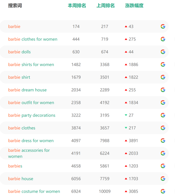Click the Google icon for barbie row
This screenshot has height=196, width=175.
163,26
